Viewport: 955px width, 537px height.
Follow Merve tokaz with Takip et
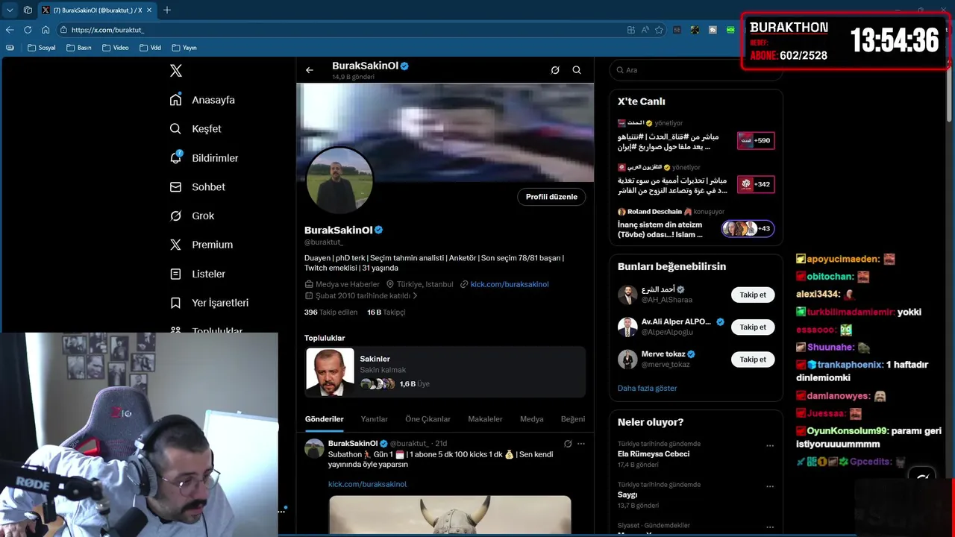click(x=753, y=359)
